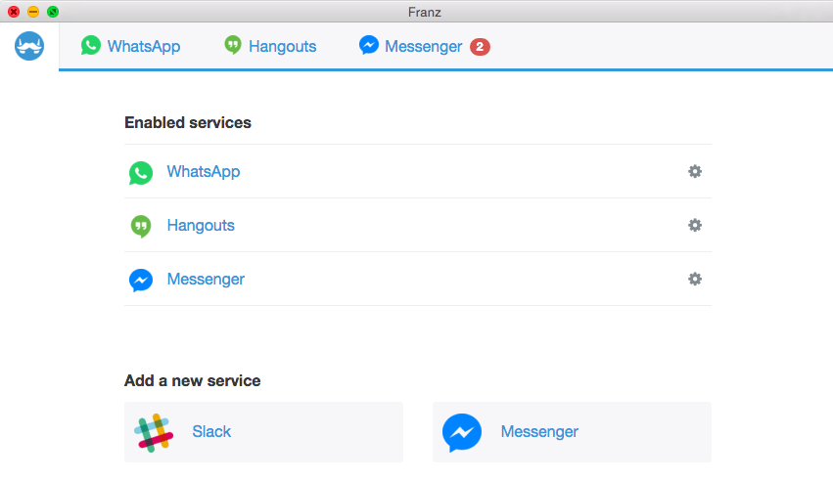Open Hangouts settings gear
Image resolution: width=833 pixels, height=480 pixels.
pos(695,226)
